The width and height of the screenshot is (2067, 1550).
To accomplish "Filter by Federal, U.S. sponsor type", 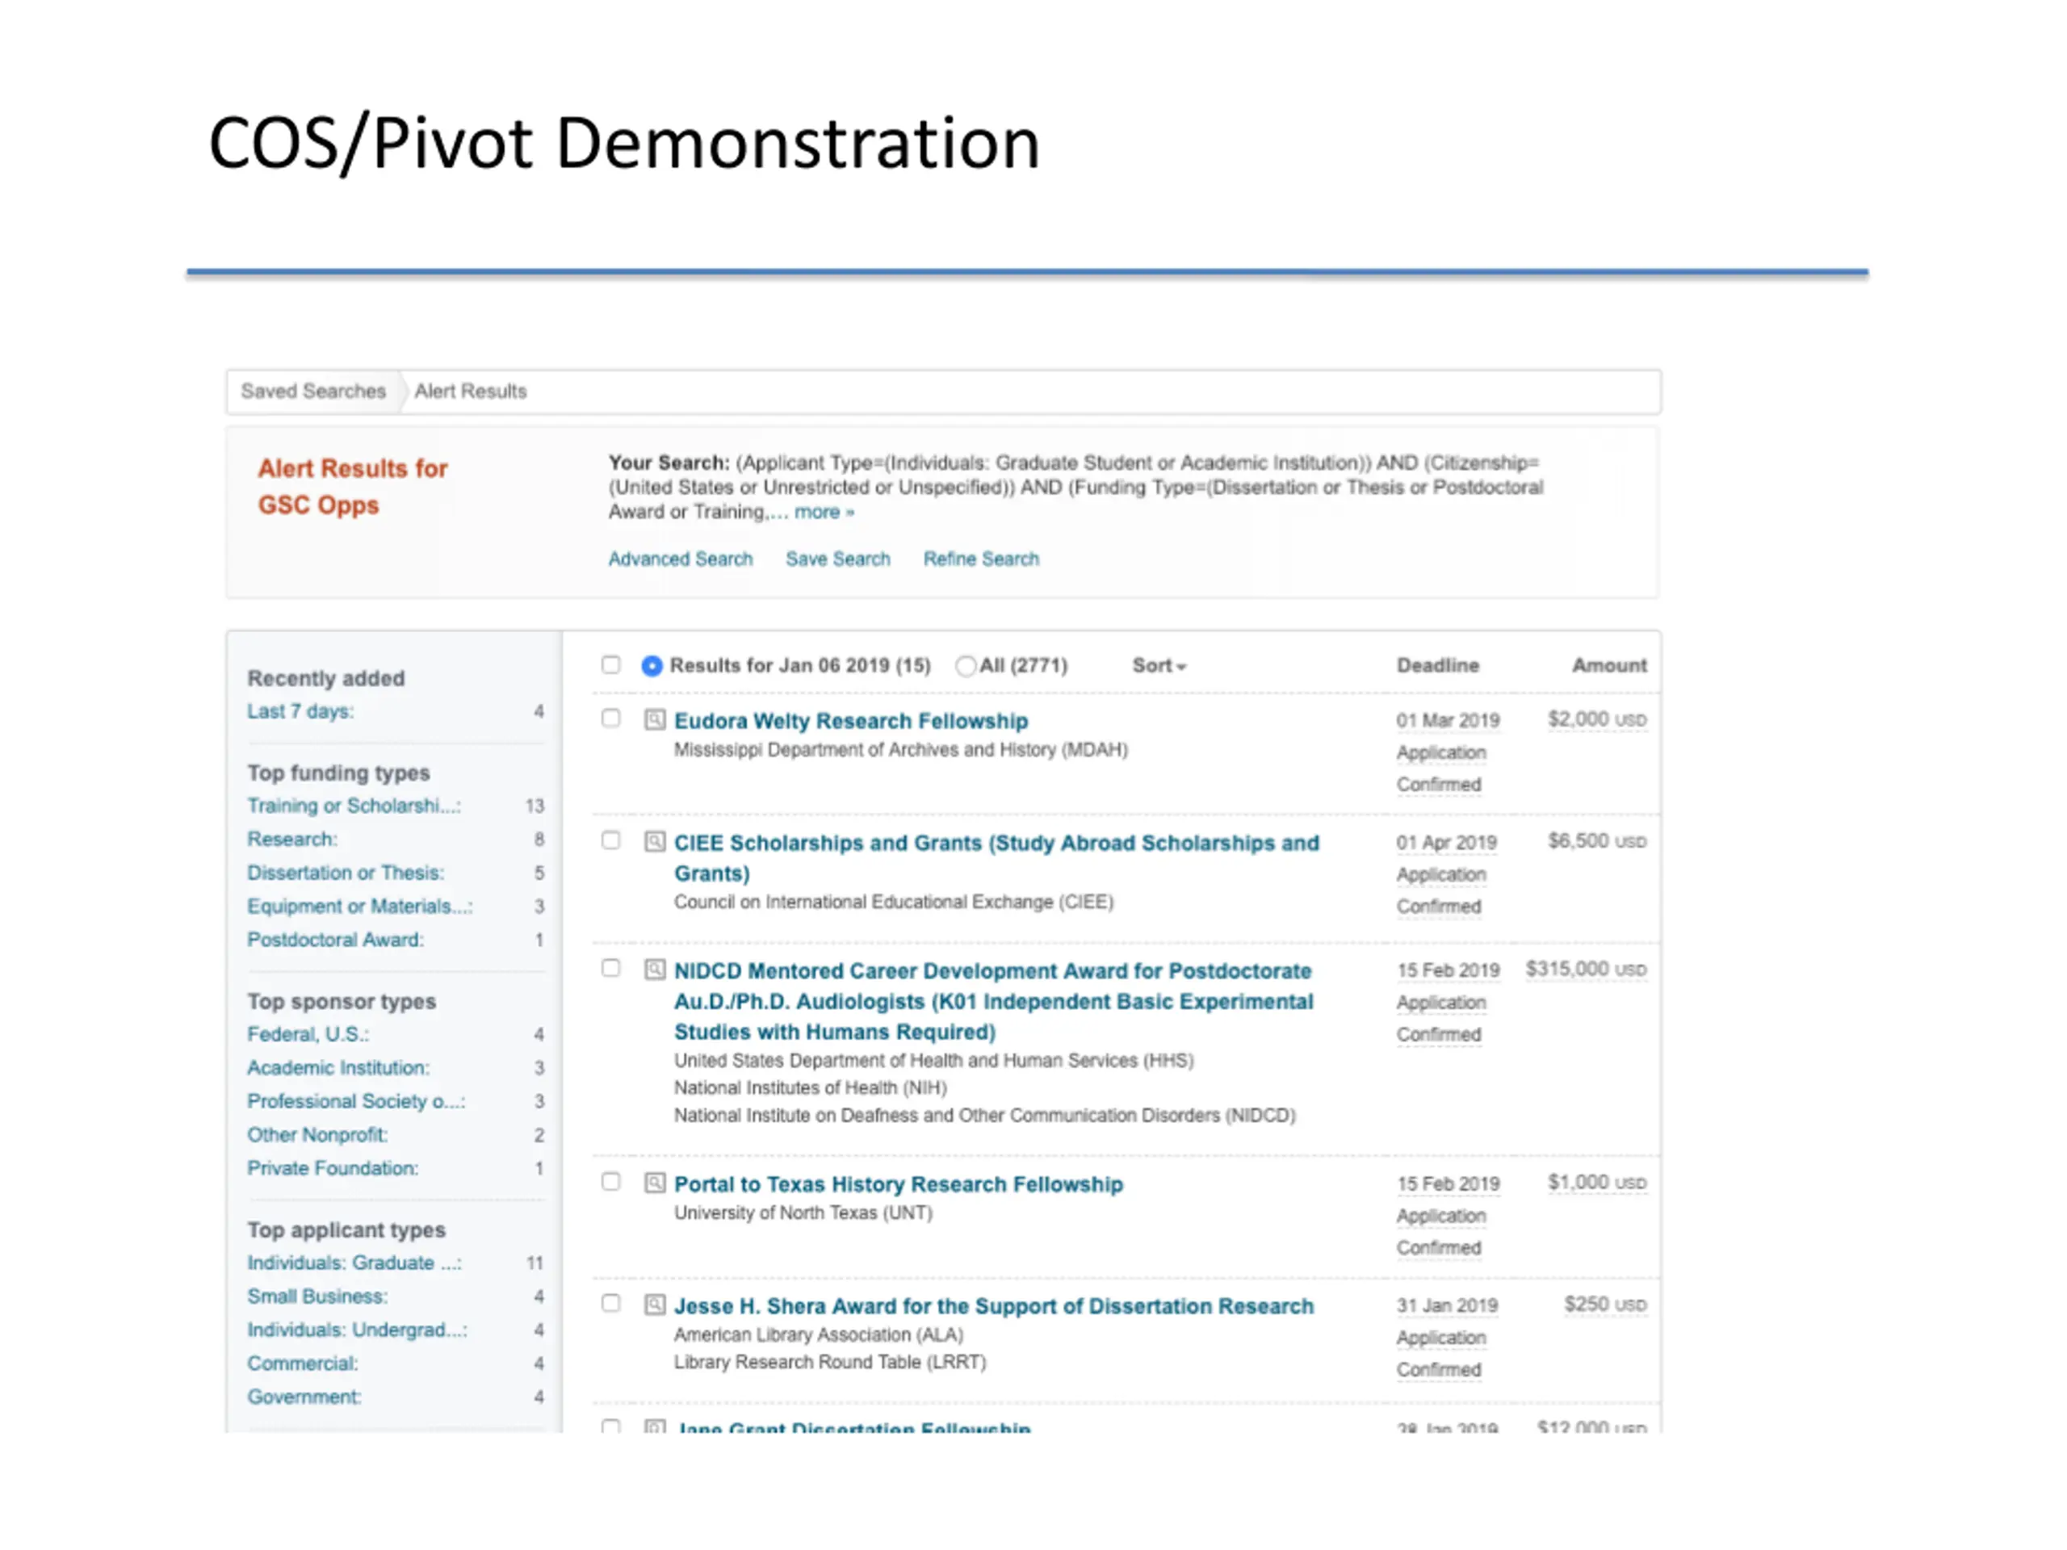I will pos(308,1034).
